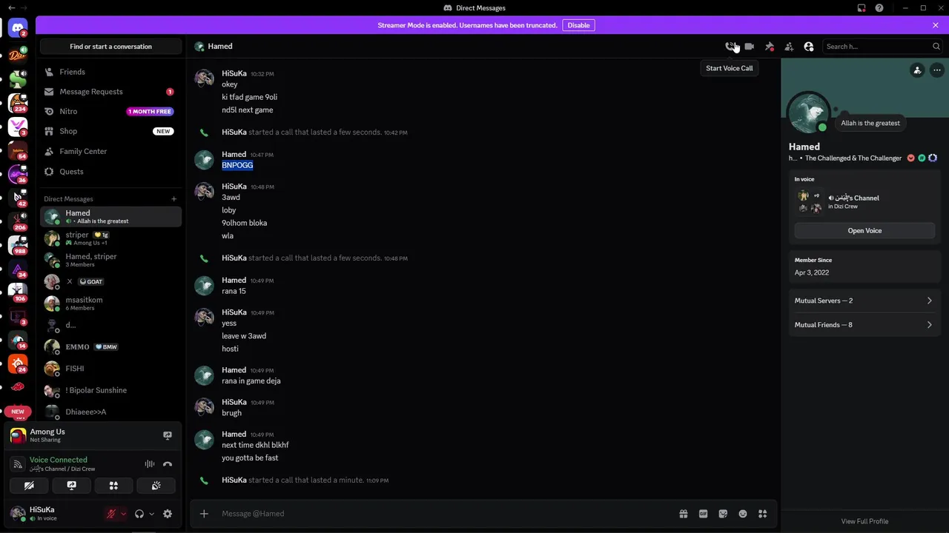Open the soundboard
The height and width of the screenshot is (533, 949).
point(156,486)
